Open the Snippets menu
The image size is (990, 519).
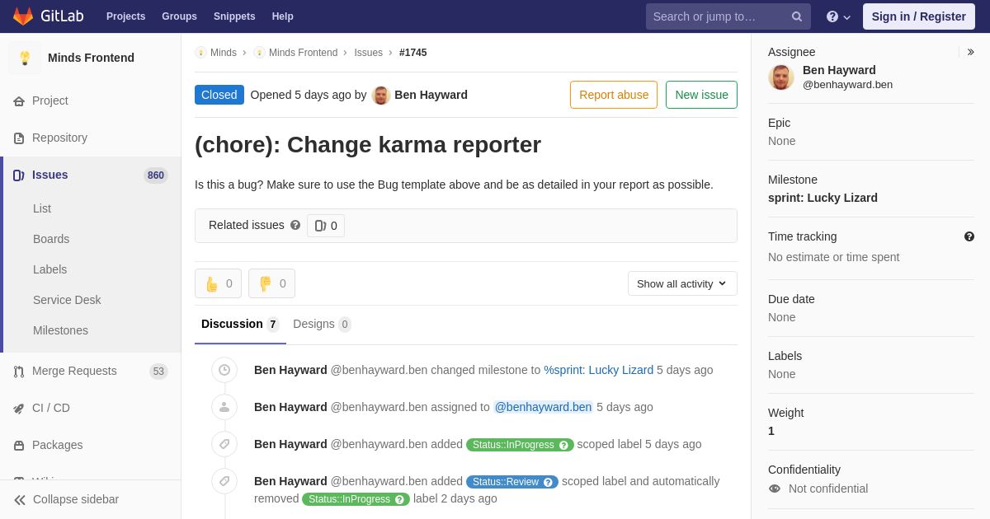(x=234, y=16)
